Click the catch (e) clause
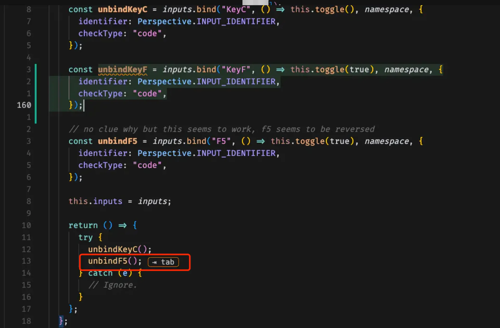 click(115, 273)
